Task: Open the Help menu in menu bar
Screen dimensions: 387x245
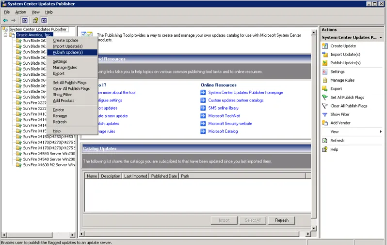Action: point(49,12)
